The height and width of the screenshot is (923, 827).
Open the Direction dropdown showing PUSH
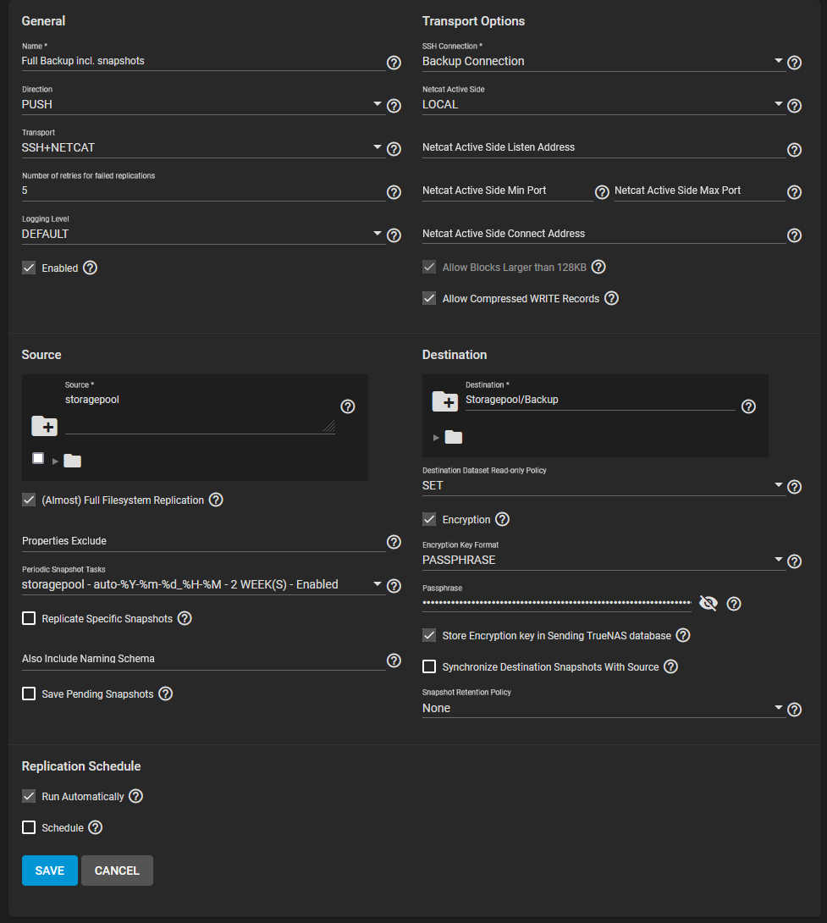tap(201, 105)
